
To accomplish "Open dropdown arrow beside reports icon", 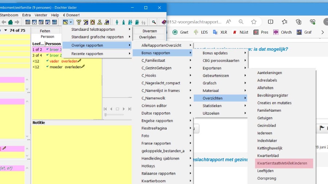I will coord(71,22).
